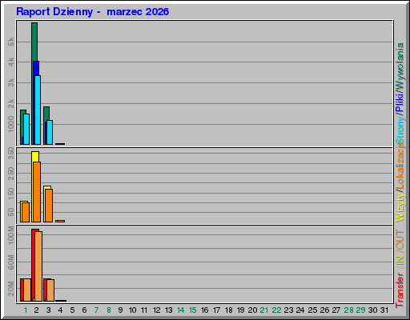Click green day number 28 on the x-axis

click(x=348, y=310)
